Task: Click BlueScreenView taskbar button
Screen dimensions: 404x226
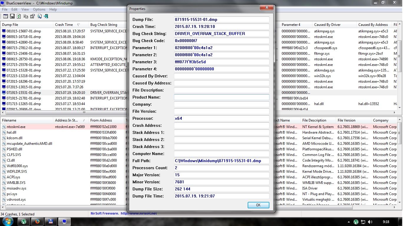Action: pyautogui.click(x=64, y=222)
